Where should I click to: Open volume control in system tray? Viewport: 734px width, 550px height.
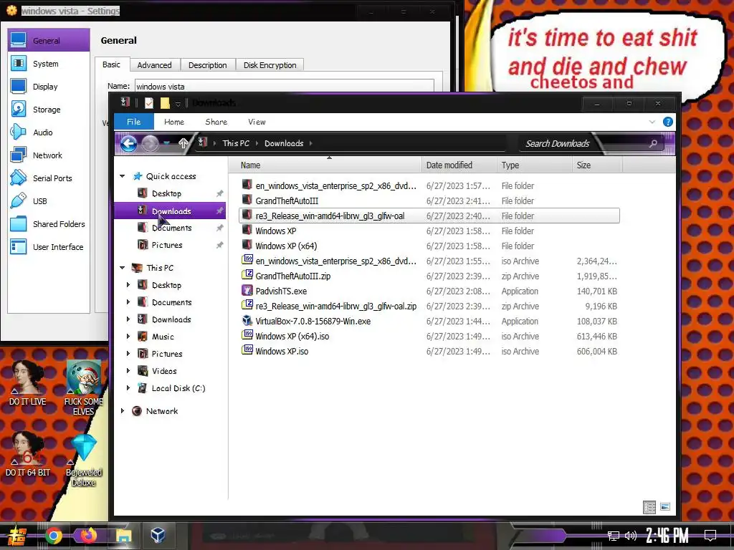point(631,536)
